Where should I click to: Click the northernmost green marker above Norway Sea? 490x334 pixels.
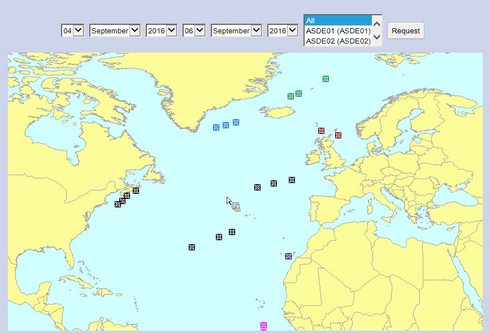(x=326, y=79)
